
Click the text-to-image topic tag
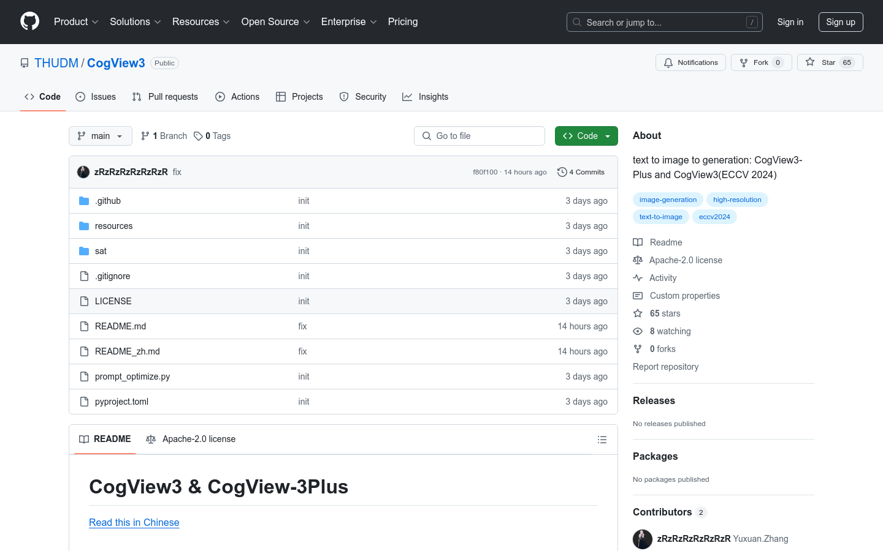pyautogui.click(x=660, y=217)
